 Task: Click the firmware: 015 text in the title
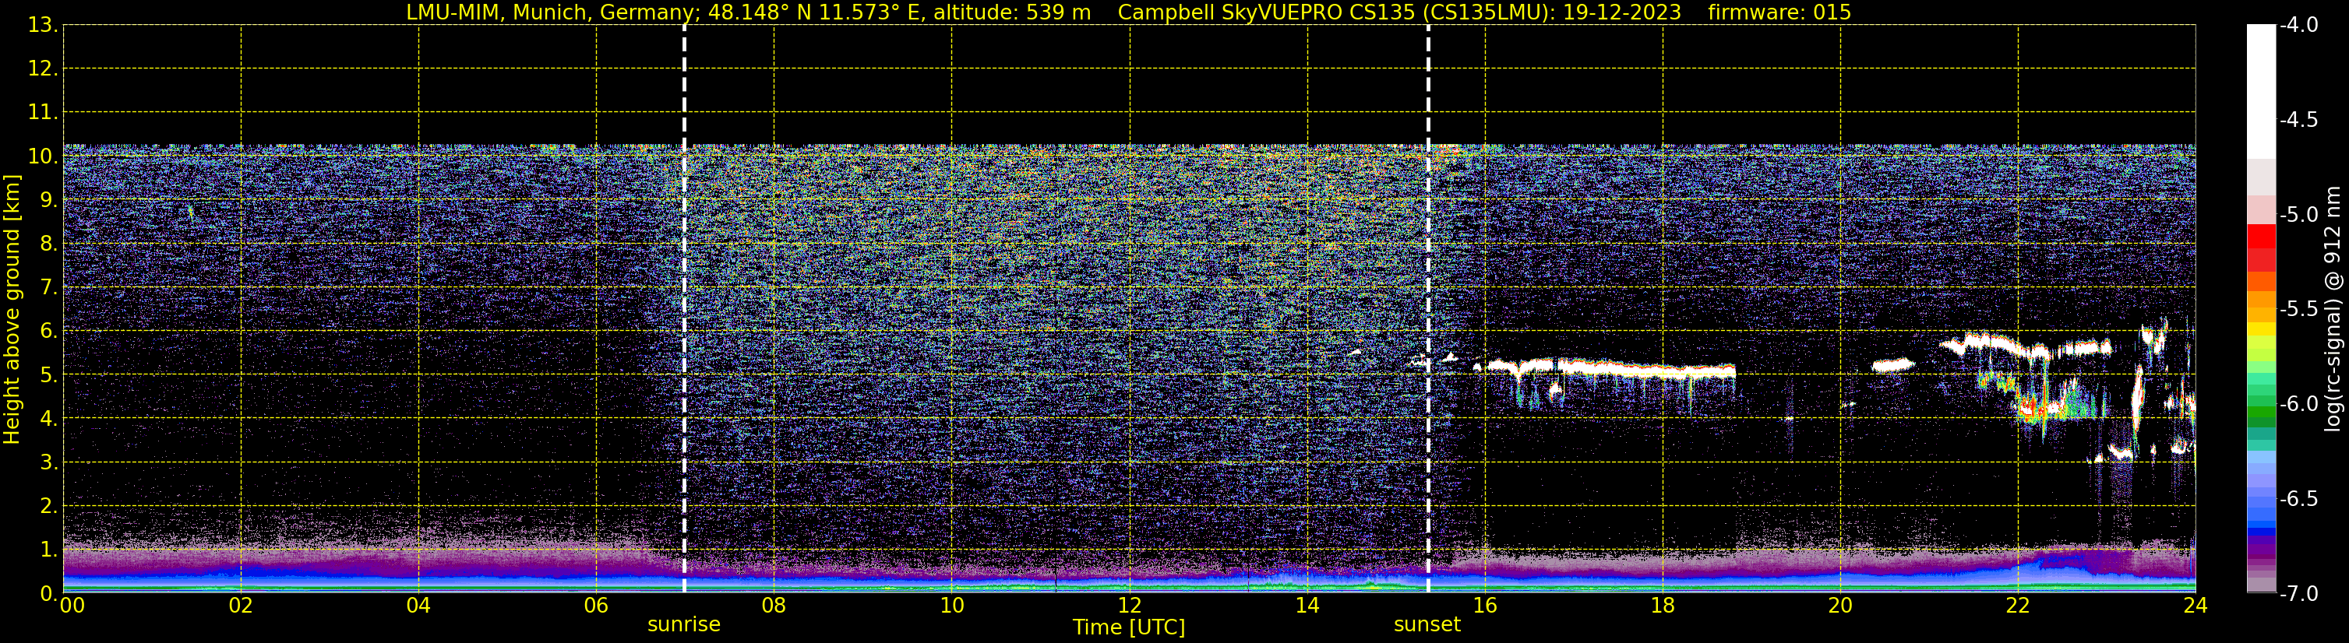pyautogui.click(x=1779, y=12)
